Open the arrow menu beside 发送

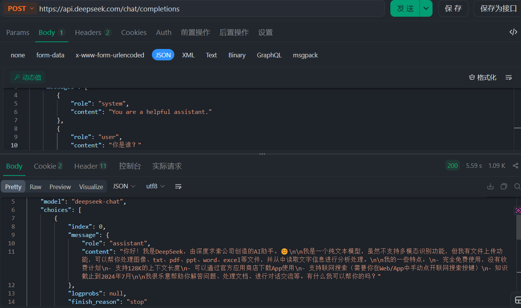(x=426, y=9)
